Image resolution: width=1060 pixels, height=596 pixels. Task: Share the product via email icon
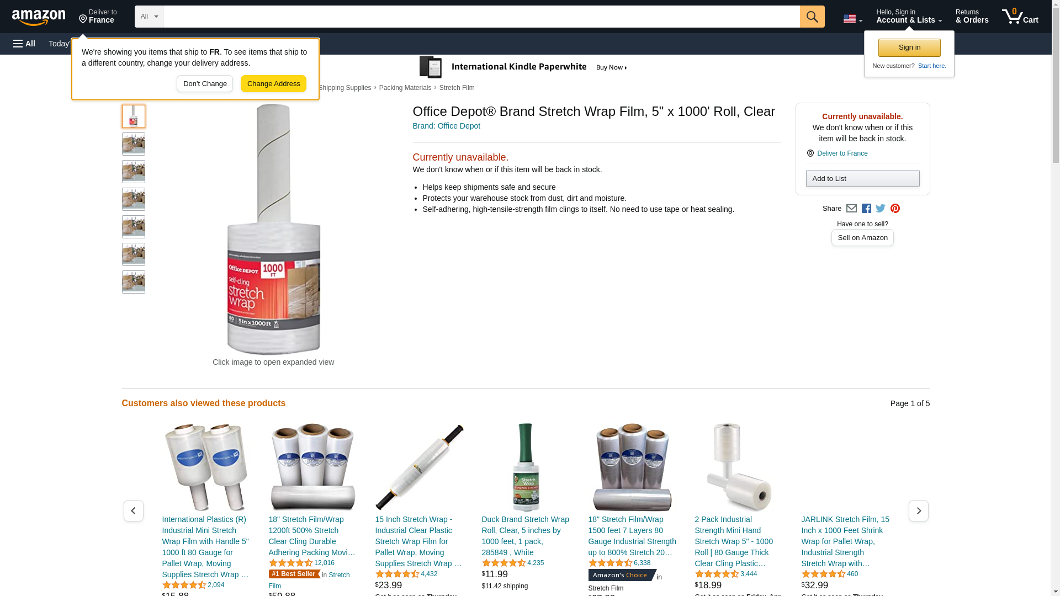pos(851,209)
